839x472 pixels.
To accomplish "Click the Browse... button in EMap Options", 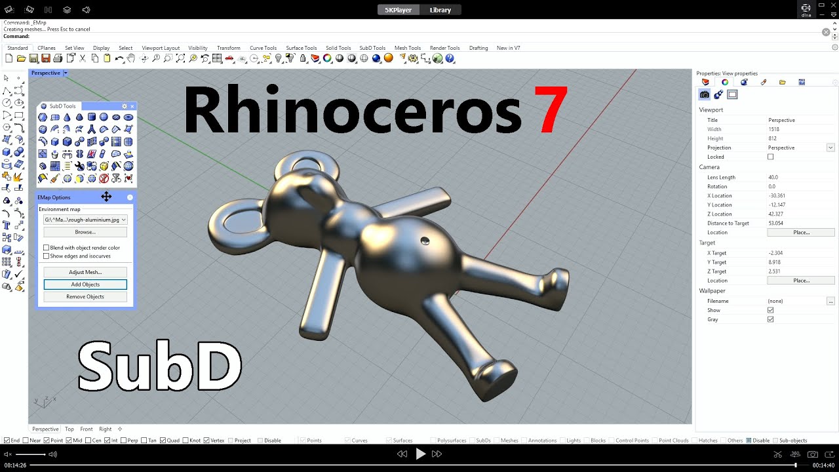I will pos(85,232).
